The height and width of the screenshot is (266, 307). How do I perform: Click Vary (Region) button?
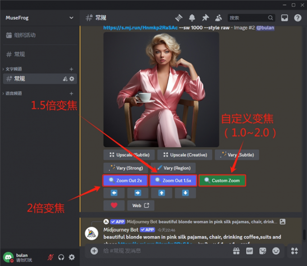pos(173,168)
